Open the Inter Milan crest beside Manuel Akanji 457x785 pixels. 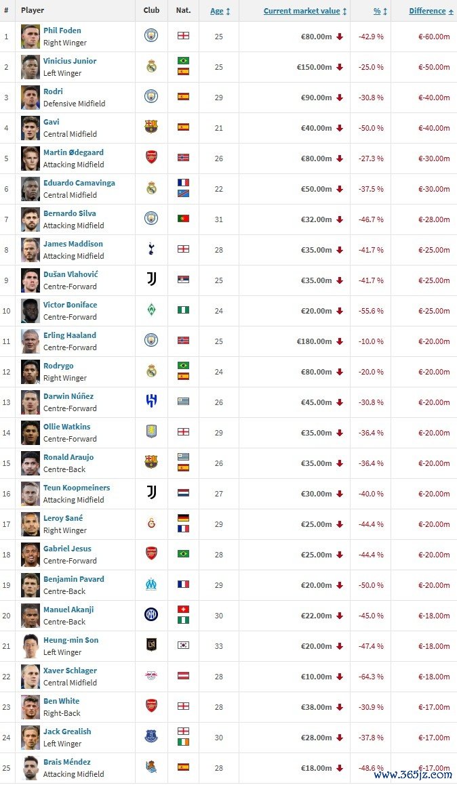pyautogui.click(x=151, y=615)
